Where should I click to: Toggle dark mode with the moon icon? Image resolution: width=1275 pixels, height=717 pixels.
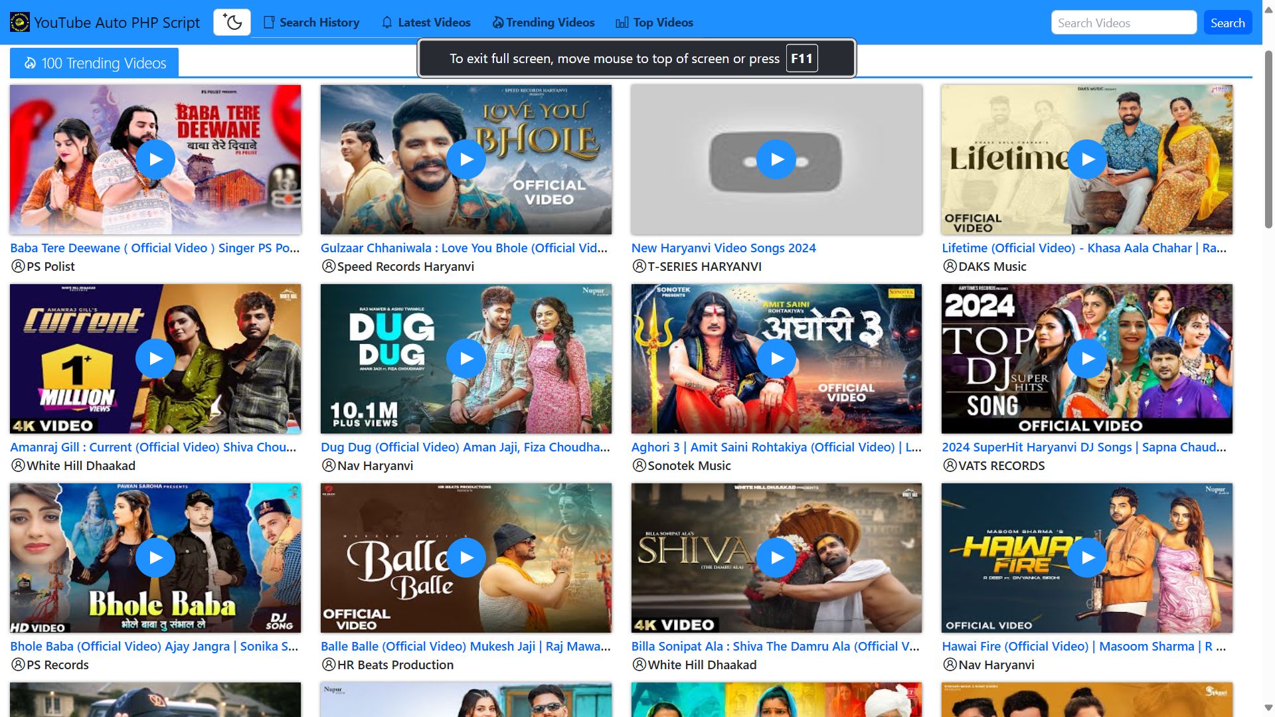click(232, 23)
